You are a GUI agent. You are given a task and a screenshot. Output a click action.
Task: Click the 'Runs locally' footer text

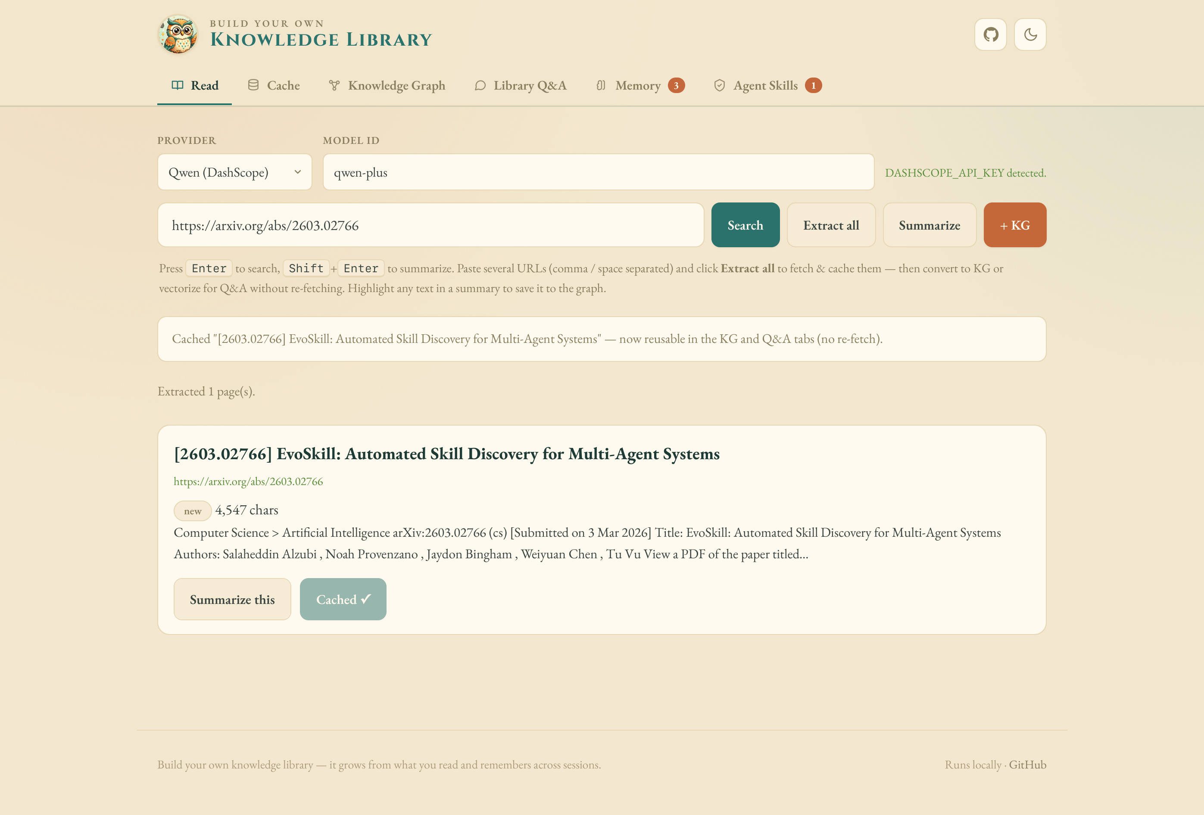pos(973,764)
